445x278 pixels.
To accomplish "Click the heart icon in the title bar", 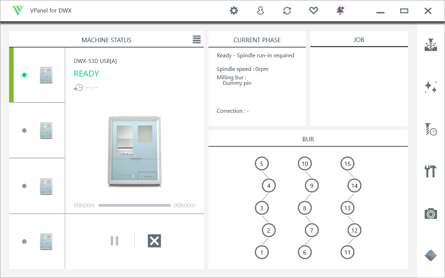I will pos(314,11).
